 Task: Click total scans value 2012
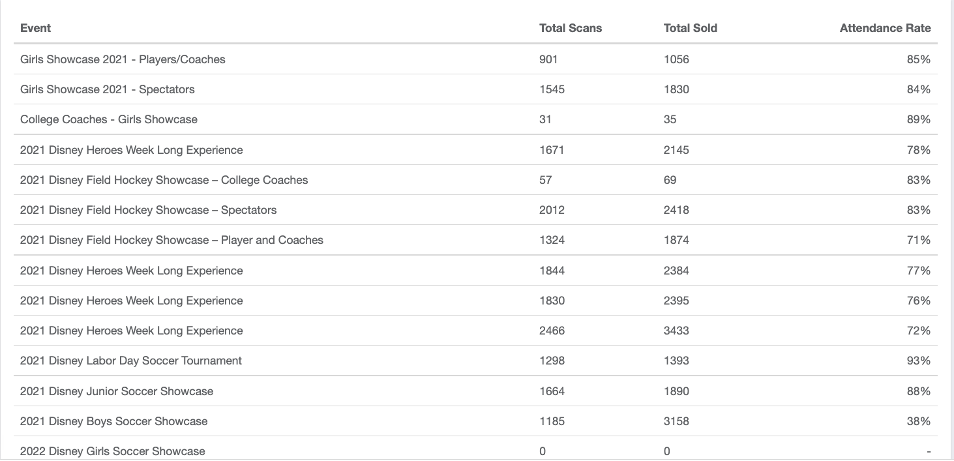click(x=552, y=210)
